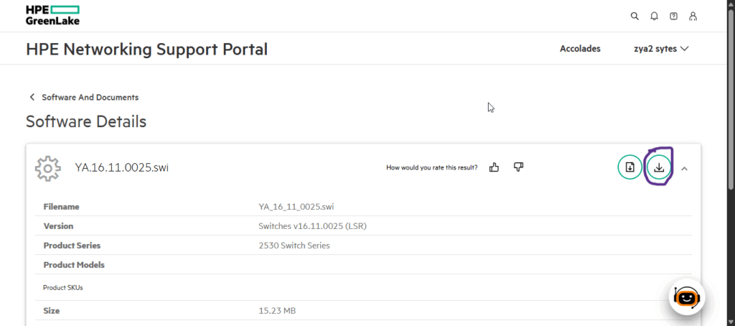Expand the zya2 sytes account dropdown
735x326 pixels.
[x=661, y=49]
